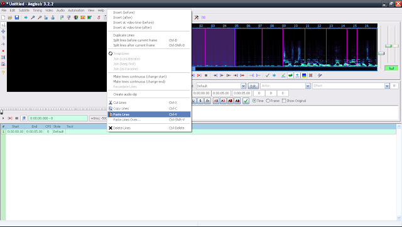Image resolution: width=402 pixels, height=227 pixels.
Task: Click Pause video button
Action: pyautogui.click(x=17, y=118)
